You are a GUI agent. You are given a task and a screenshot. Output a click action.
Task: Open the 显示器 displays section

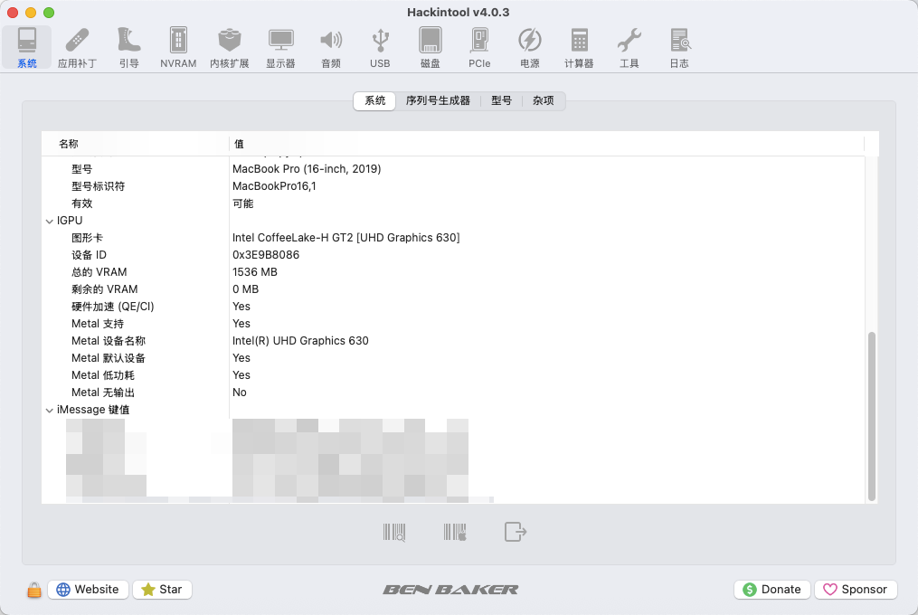tap(280, 47)
